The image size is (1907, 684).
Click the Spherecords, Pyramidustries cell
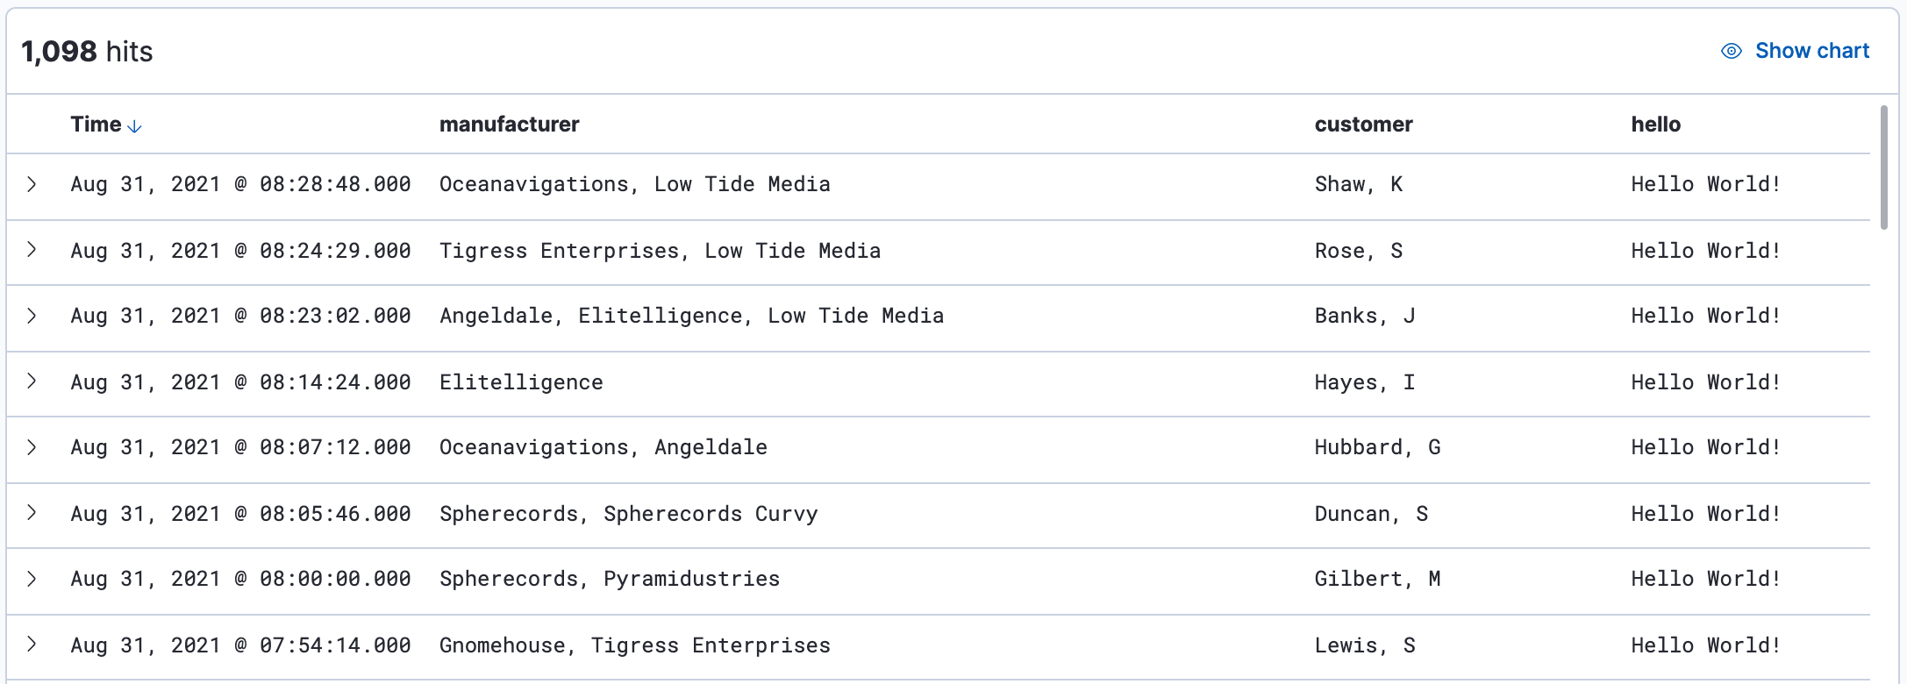pos(609,579)
